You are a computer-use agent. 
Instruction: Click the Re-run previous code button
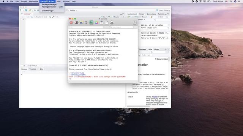tap(109, 17)
